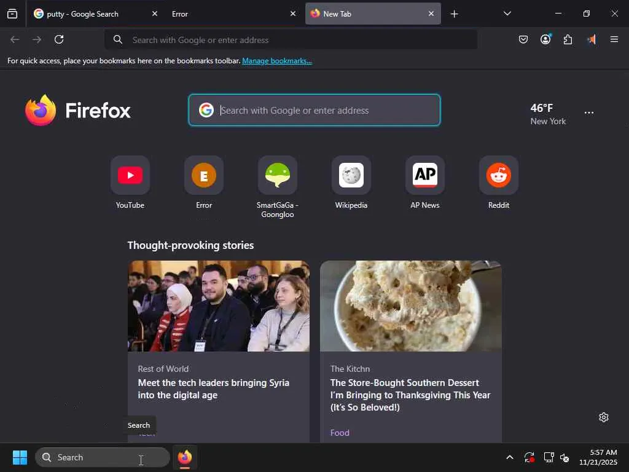Open the clock showing 5:57 AM
629x472 pixels.
[598, 457]
